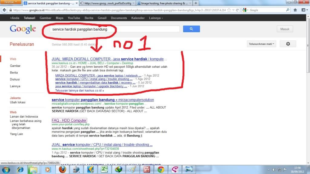Image resolution: width=310 pixels, height=174 pixels.
Task: Select 'Yang Lain' in the sidebar
Action: point(16,134)
